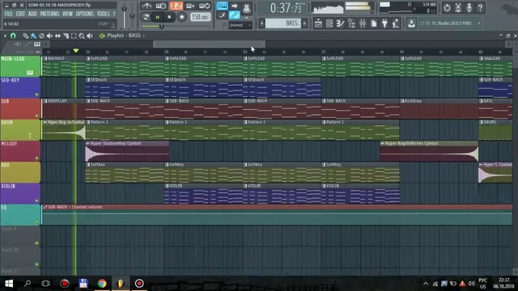
Task: Open the playlist options menu arrow
Action: (x=5, y=36)
